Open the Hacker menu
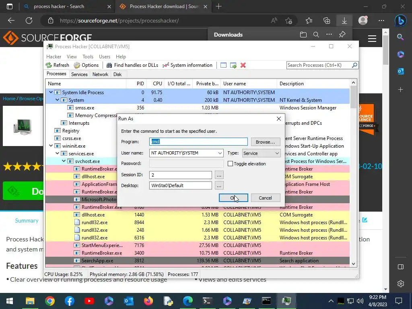 coord(54,57)
